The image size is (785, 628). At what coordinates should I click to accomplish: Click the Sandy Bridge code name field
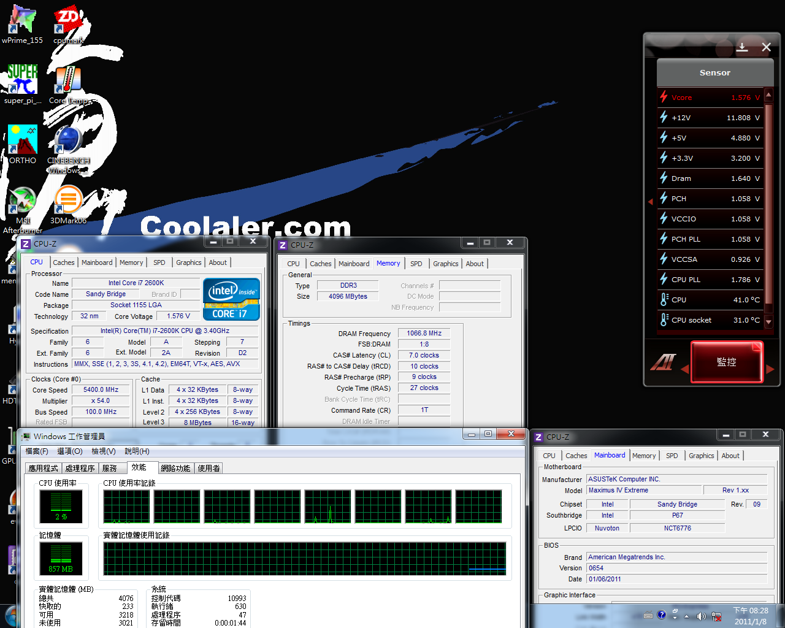tap(106, 294)
